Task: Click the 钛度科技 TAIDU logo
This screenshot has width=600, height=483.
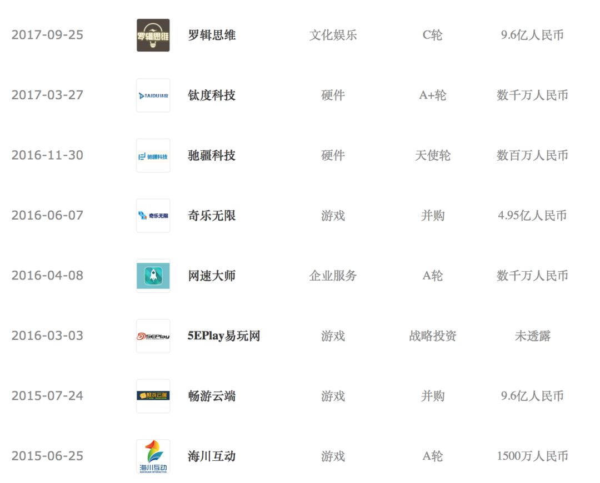Action: (x=153, y=95)
